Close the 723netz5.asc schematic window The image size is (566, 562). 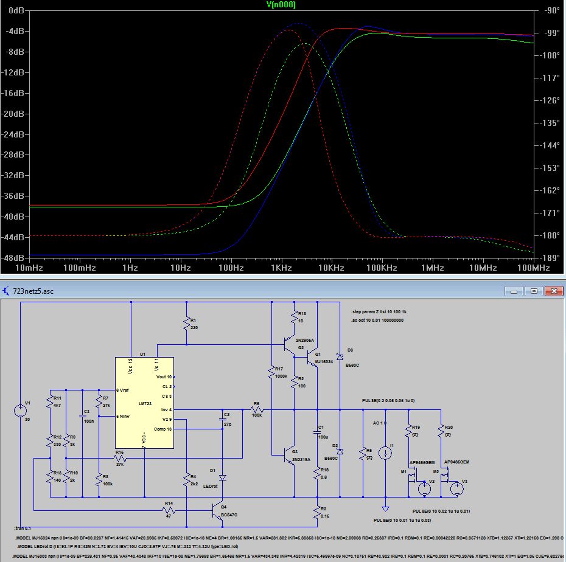tap(554, 291)
